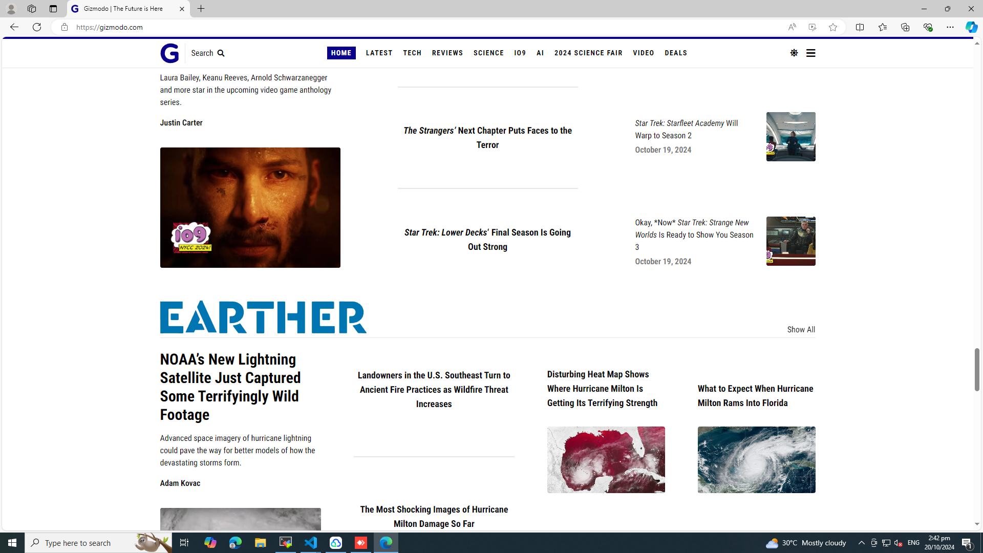The height and width of the screenshot is (553, 983).
Task: Open Settings and more menu
Action: tap(950, 27)
